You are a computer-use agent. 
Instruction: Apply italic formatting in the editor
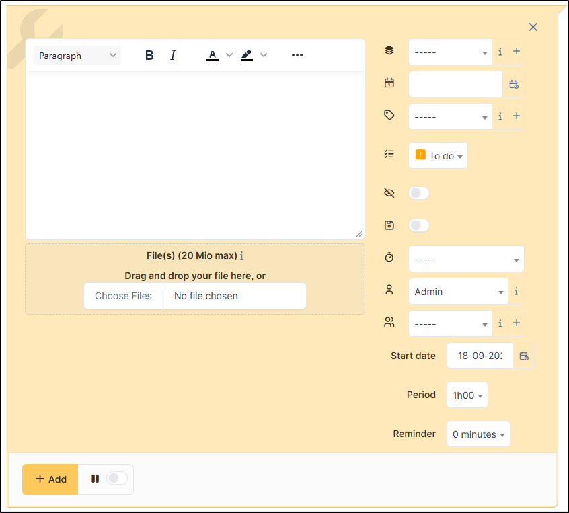coord(173,56)
